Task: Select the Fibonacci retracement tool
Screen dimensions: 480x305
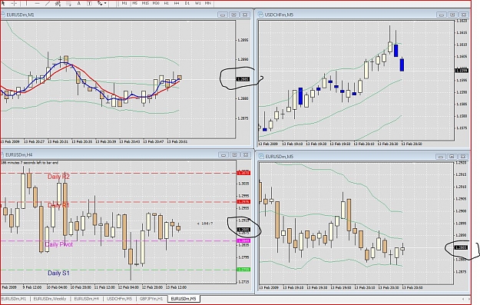Action: point(68,3)
